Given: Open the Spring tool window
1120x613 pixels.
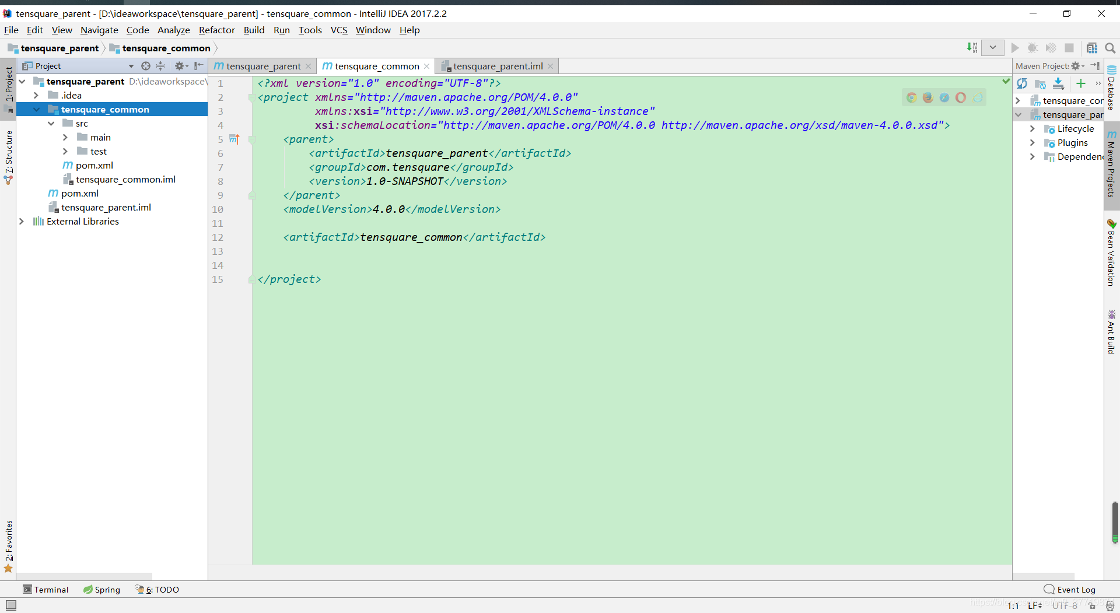Looking at the screenshot, I should [101, 590].
